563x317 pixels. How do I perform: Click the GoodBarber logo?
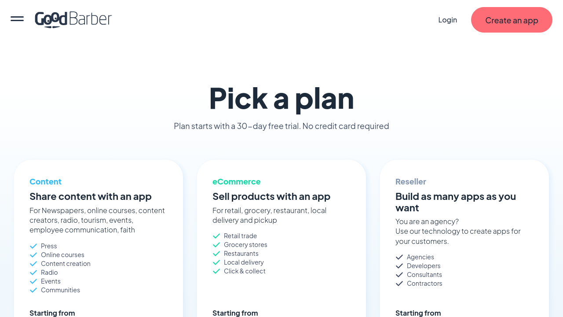pos(73,19)
